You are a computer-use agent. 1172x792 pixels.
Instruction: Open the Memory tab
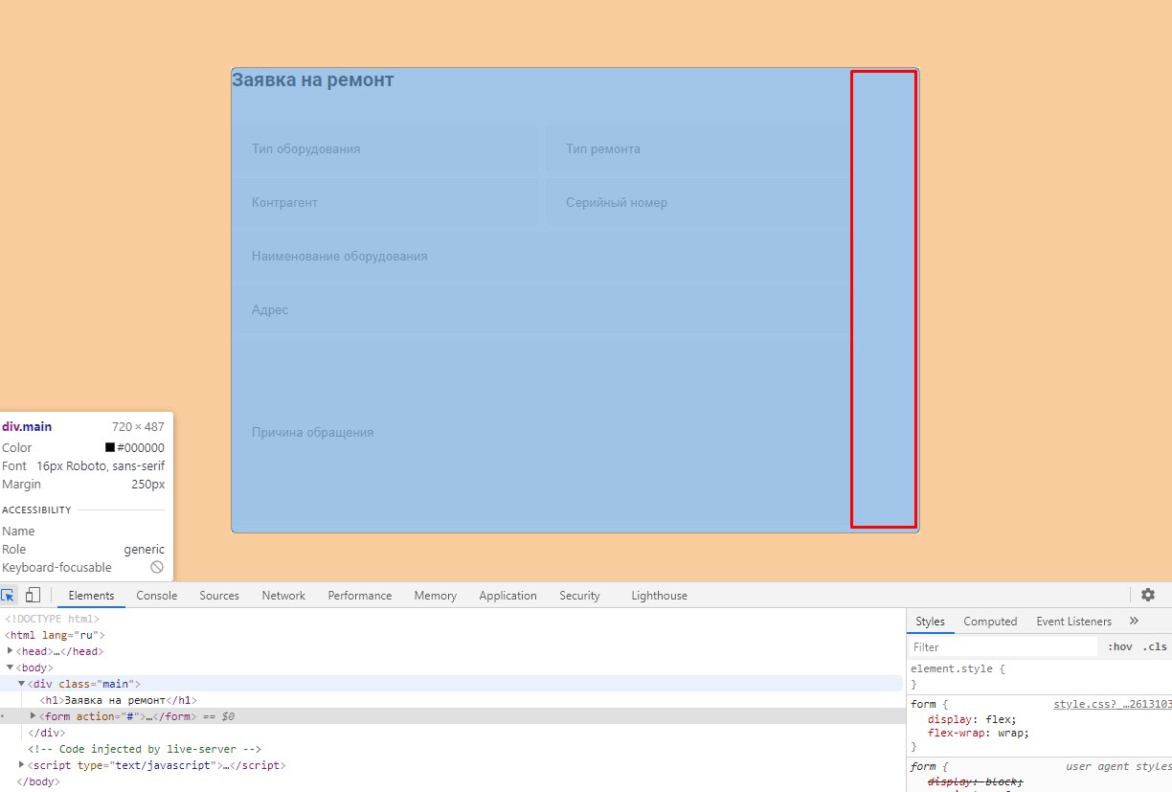[436, 595]
